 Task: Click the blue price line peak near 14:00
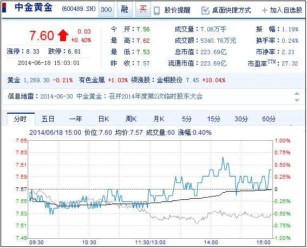pyautogui.click(x=223, y=157)
